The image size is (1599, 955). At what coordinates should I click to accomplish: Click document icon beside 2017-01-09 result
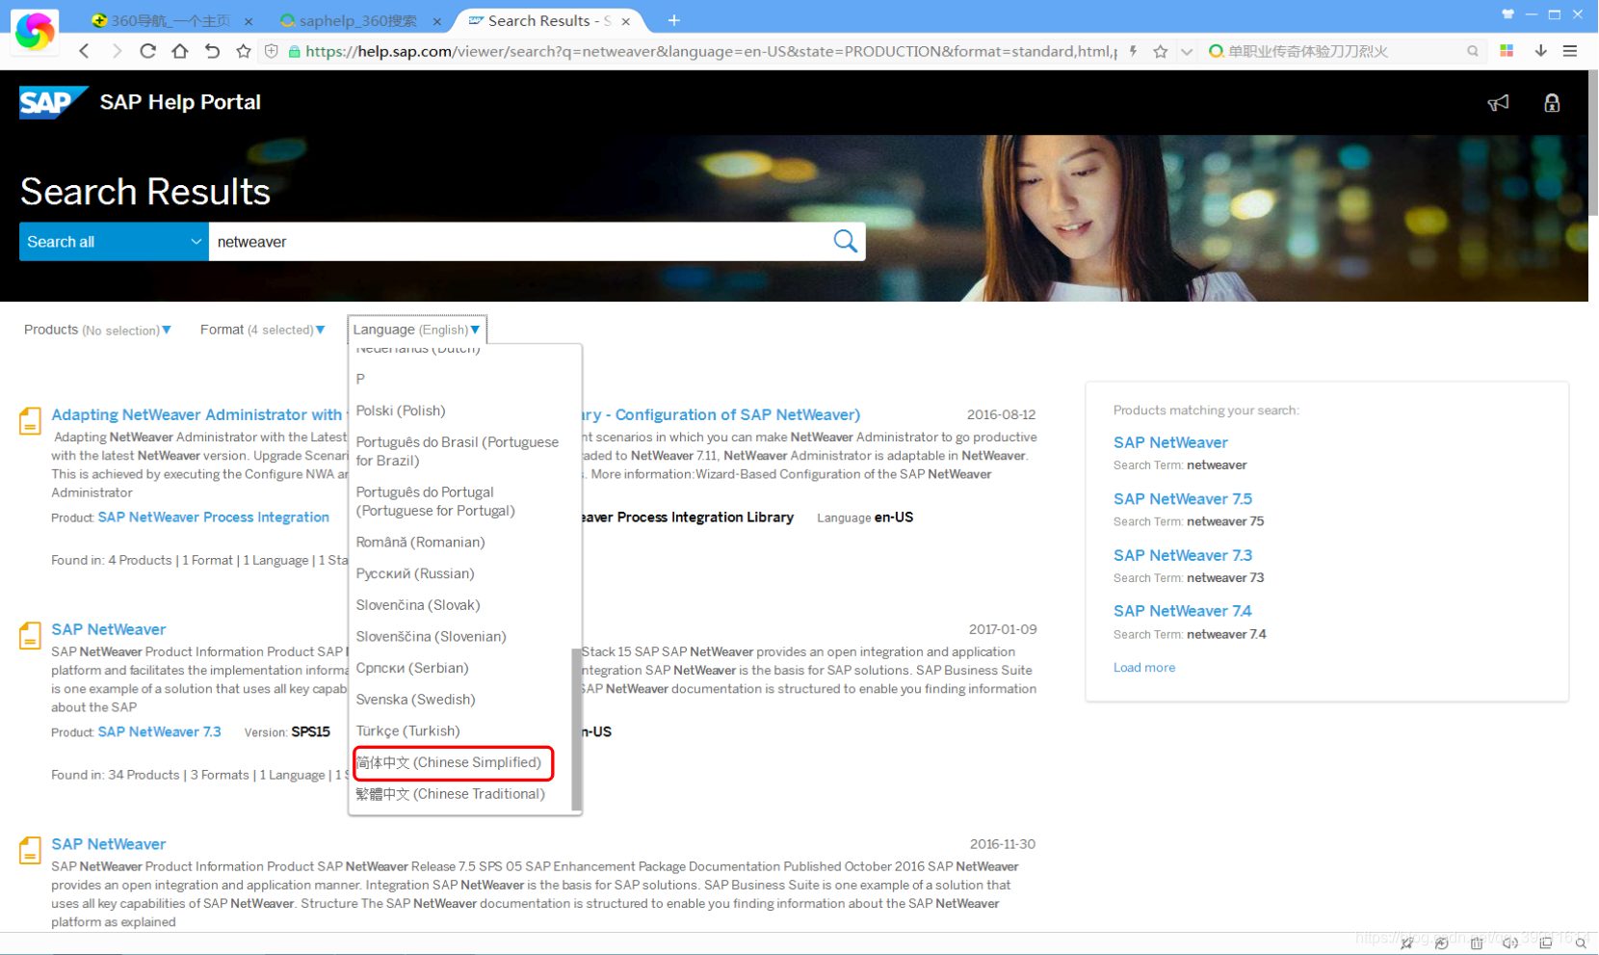point(30,636)
